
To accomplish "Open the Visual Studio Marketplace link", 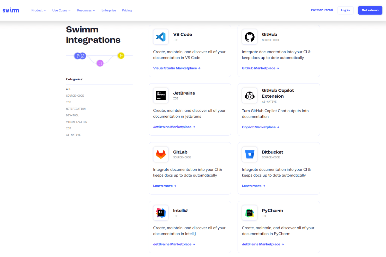I will pyautogui.click(x=177, y=68).
